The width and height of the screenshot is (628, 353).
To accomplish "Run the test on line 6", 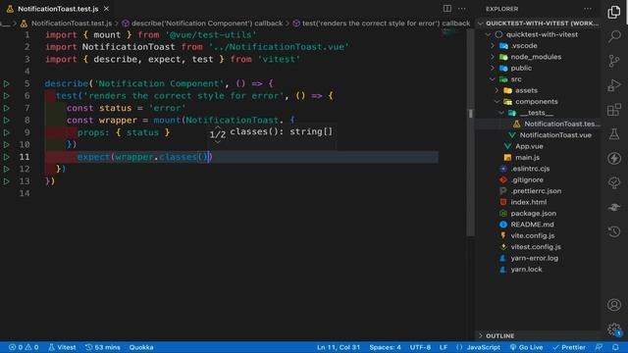I will click(x=7, y=96).
